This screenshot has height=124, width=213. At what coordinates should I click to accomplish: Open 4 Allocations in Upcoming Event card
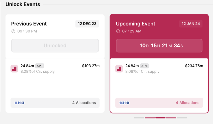coord(187,103)
